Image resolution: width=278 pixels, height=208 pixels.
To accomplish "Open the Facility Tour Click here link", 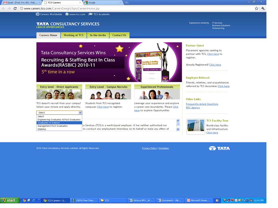I will click(212, 133).
